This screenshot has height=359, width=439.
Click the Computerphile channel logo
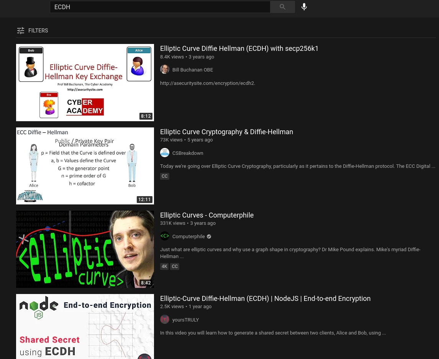(165, 236)
